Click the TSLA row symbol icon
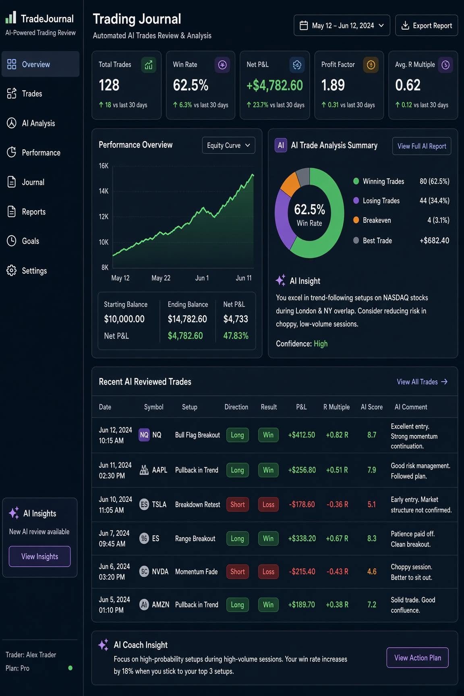The height and width of the screenshot is (696, 464). pos(144,504)
